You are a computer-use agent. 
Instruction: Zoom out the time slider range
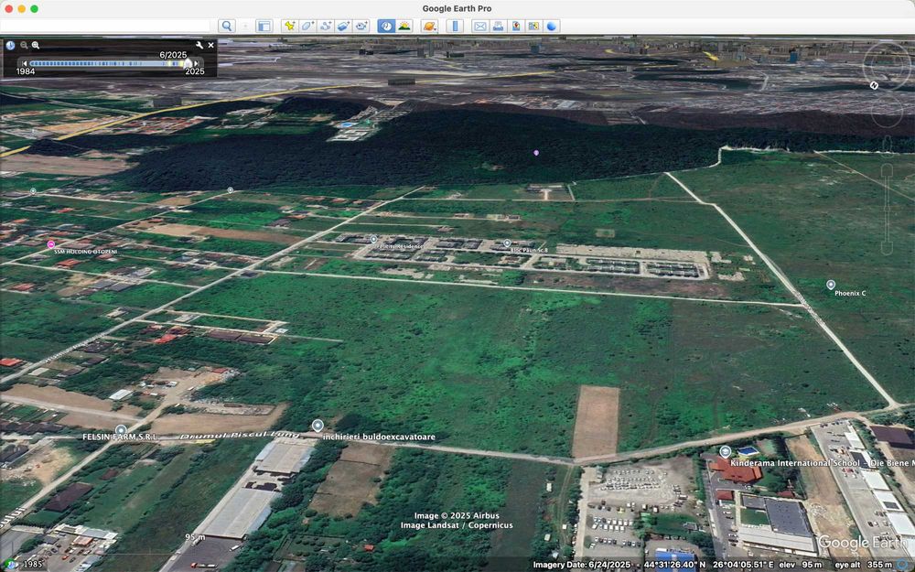click(24, 45)
